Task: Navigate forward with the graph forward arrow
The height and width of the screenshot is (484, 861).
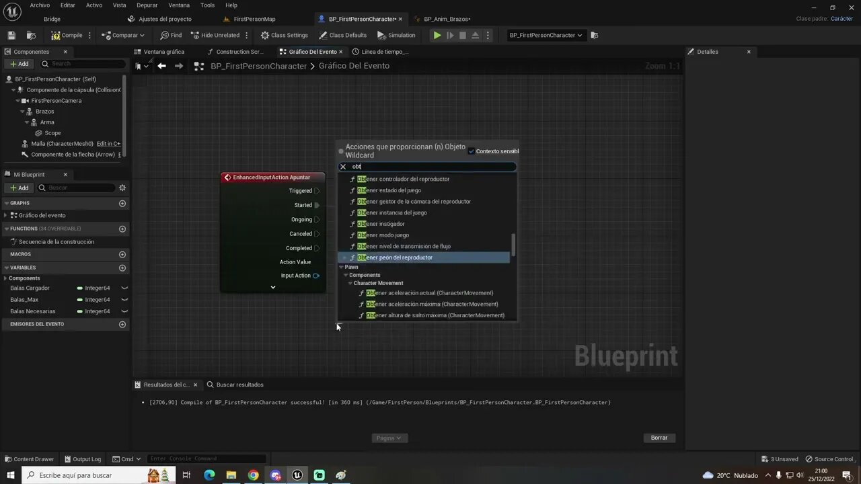Action: pyautogui.click(x=179, y=66)
